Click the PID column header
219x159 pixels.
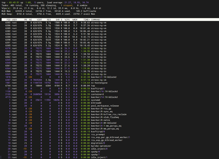(9, 20)
